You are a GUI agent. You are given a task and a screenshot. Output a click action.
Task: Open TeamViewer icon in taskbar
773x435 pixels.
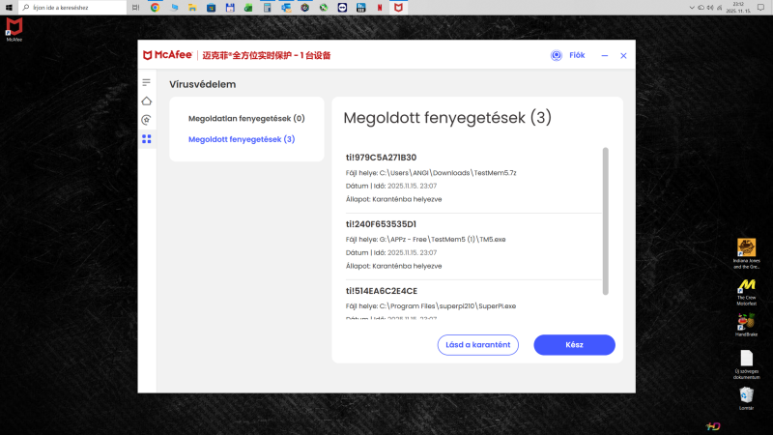[x=342, y=8]
